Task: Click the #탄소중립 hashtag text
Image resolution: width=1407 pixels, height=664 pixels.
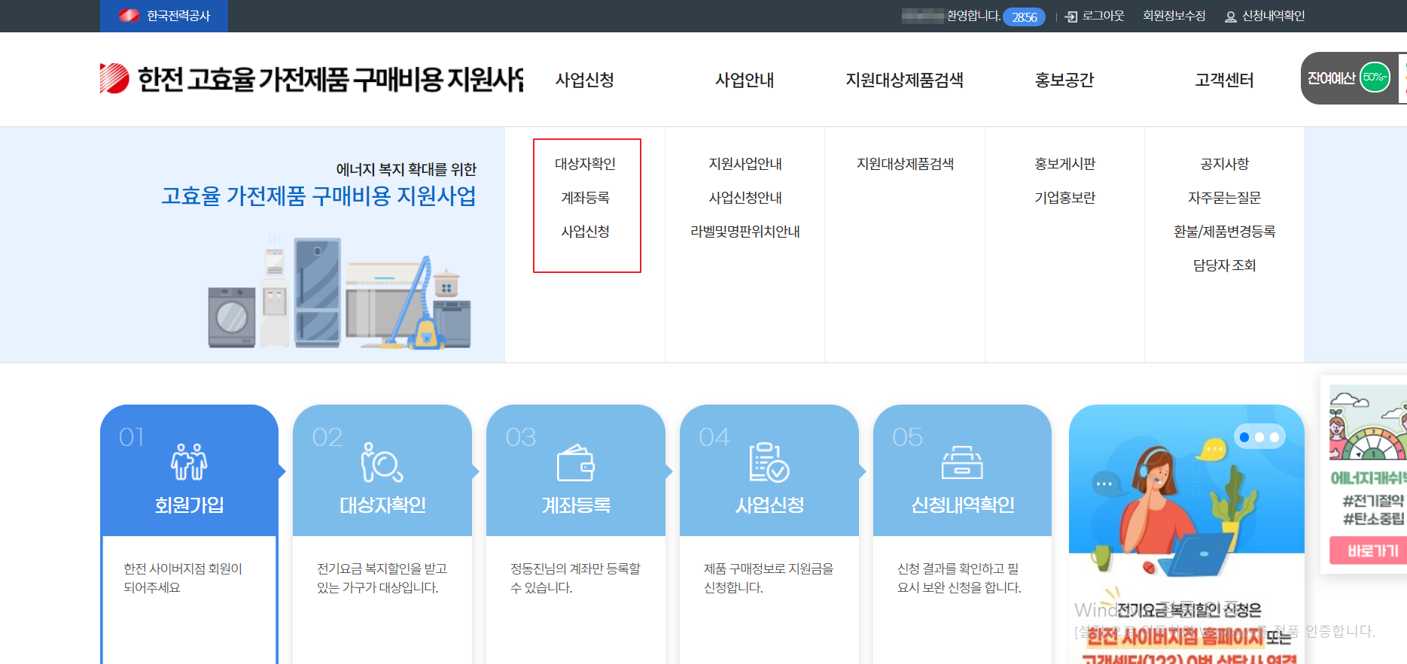Action: click(x=1374, y=519)
